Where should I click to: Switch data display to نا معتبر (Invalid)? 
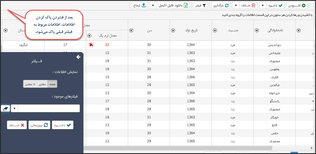point(30,84)
